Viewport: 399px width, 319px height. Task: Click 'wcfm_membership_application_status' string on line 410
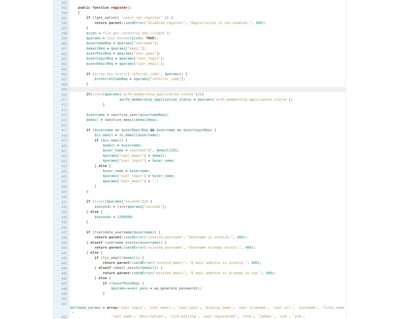pyautogui.click(x=158, y=94)
